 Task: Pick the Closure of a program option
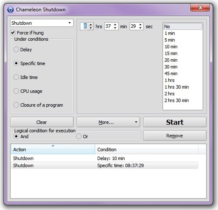[16, 105]
